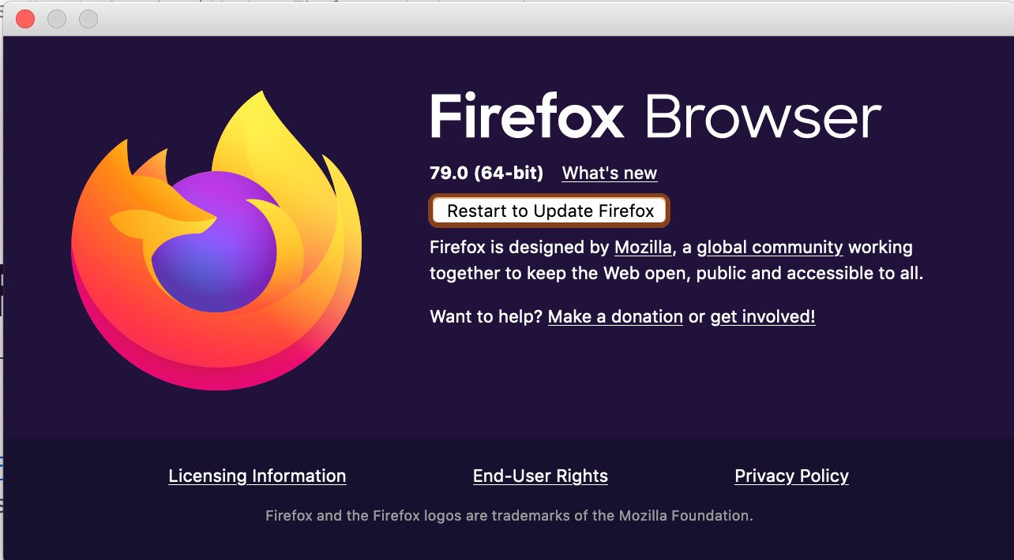Click the version text 79.0 (64-bit)
The width and height of the screenshot is (1014, 560).
tap(486, 173)
